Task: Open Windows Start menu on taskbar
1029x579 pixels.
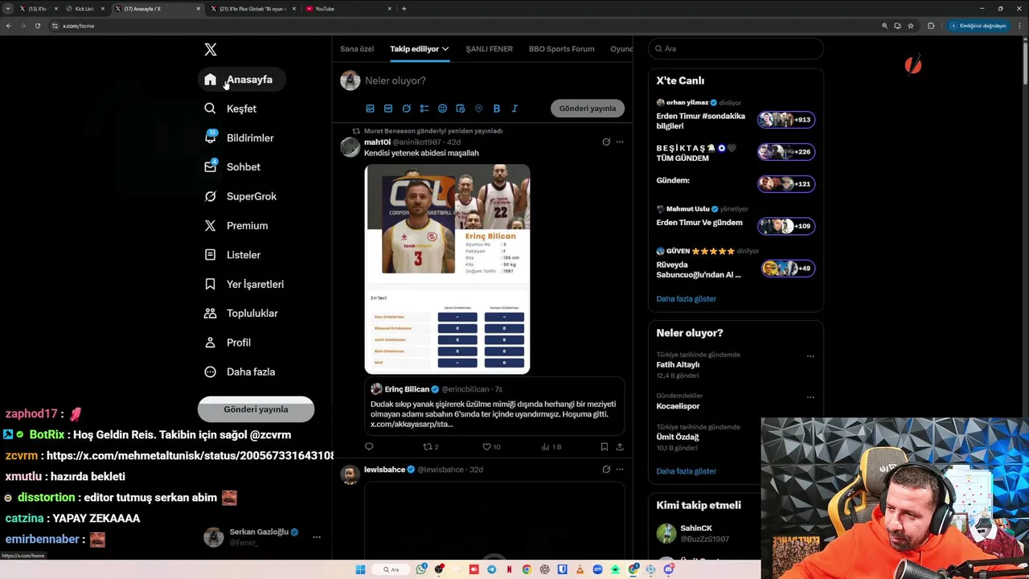Action: coord(360,569)
